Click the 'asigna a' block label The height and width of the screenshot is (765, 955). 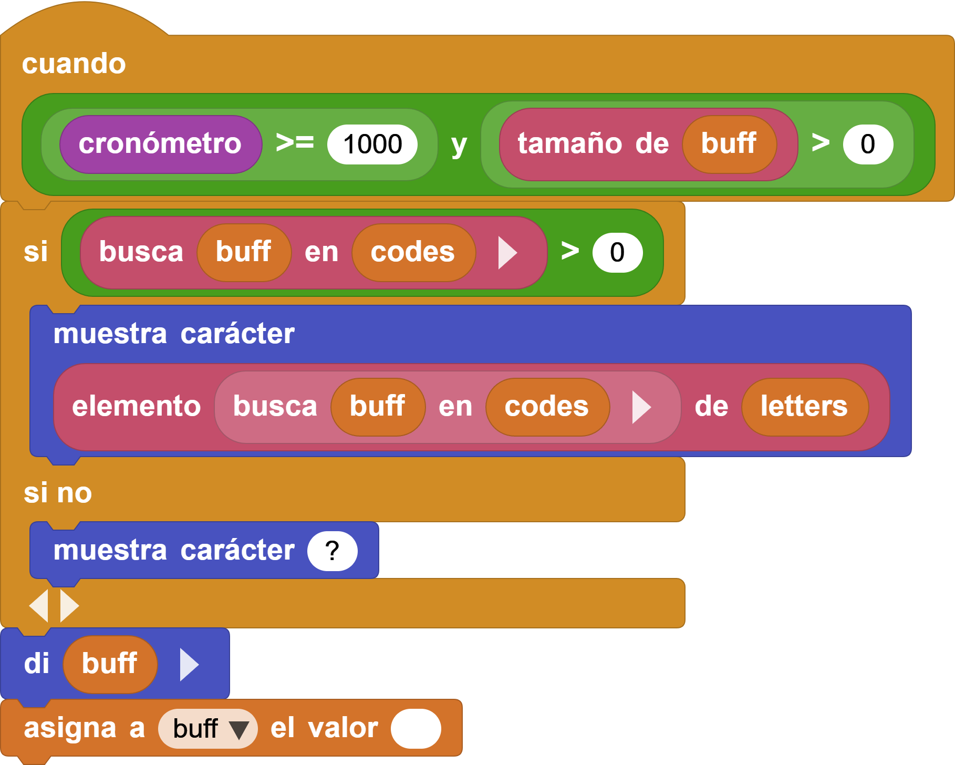[84, 729]
